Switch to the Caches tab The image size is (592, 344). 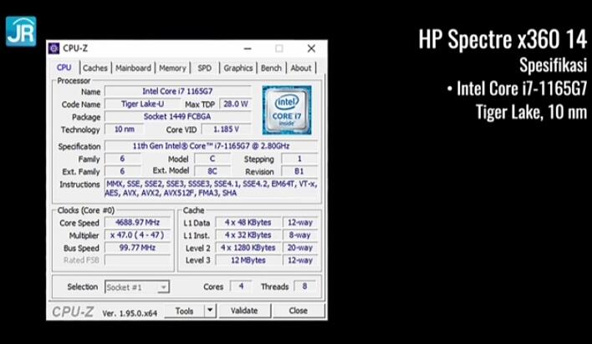pyautogui.click(x=95, y=68)
